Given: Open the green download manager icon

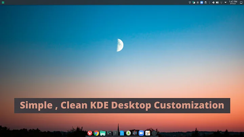Looking at the screenshot, I should click(x=128, y=133).
